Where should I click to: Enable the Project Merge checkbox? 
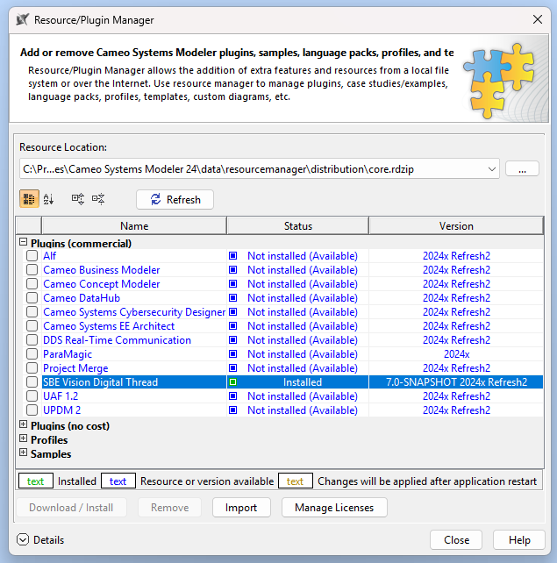[32, 368]
